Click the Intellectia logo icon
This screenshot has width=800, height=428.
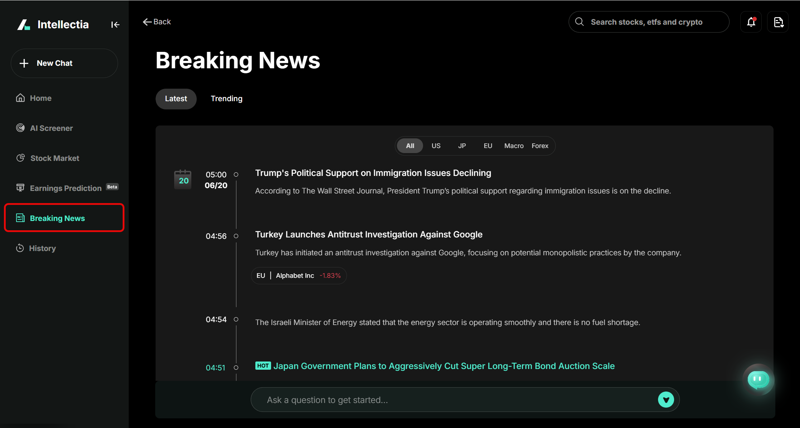24,25
